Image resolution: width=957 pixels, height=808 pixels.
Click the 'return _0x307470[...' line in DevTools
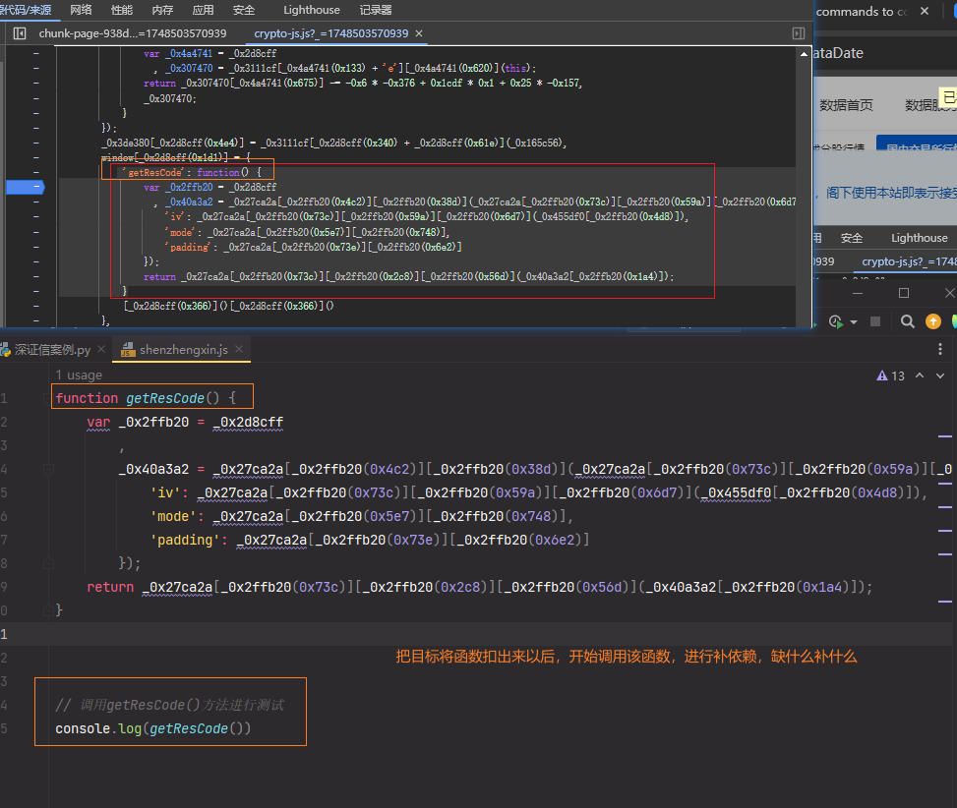pos(363,83)
